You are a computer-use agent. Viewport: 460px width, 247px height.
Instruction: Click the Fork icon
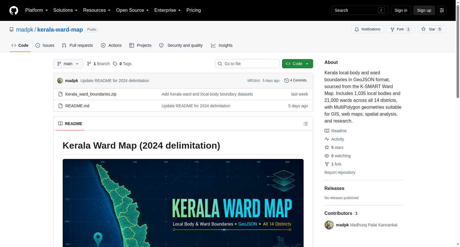tap(392, 29)
